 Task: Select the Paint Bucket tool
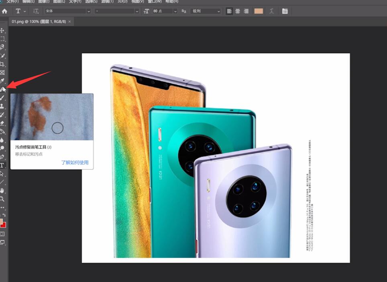[x=2, y=132]
